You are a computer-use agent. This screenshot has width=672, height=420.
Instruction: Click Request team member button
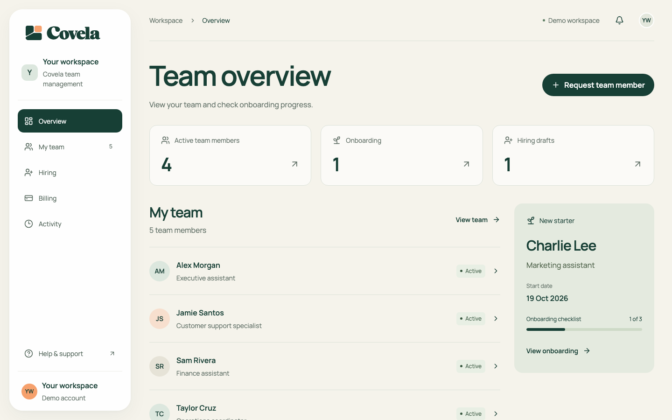[x=598, y=85]
